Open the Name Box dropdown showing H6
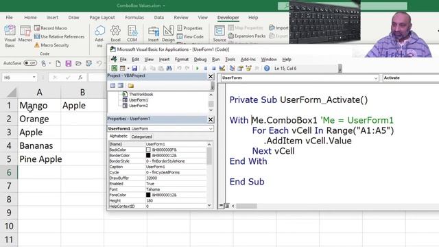Image resolution: width=439 pixels, height=247 pixels. pos(34,78)
